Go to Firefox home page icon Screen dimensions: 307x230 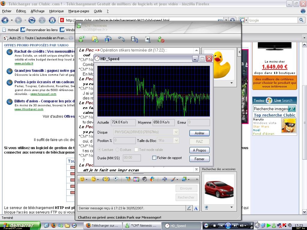click(x=52, y=20)
